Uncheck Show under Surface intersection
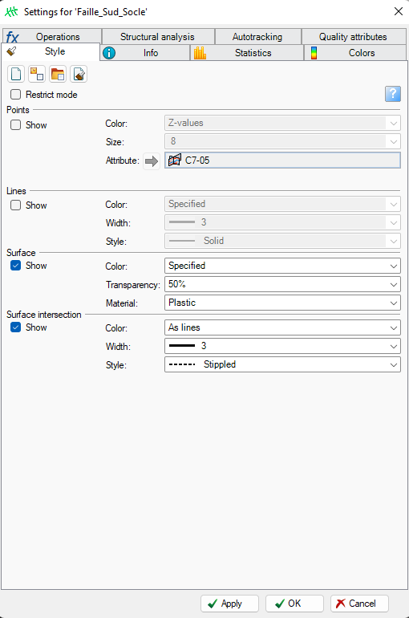Screen dimensions: 409x618 pos(16,327)
